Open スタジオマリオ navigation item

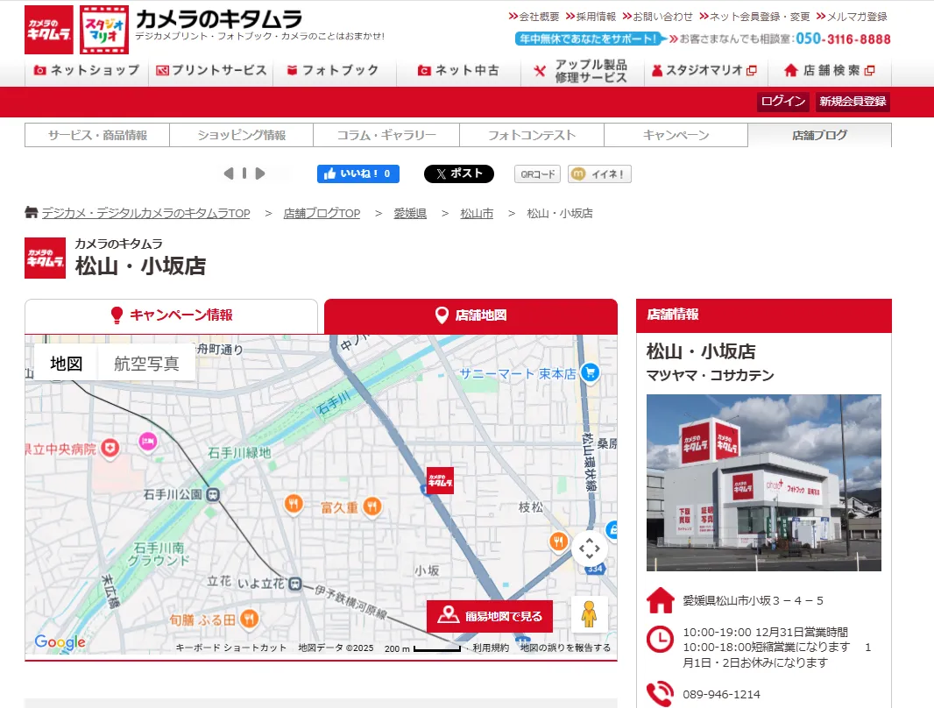(x=704, y=70)
